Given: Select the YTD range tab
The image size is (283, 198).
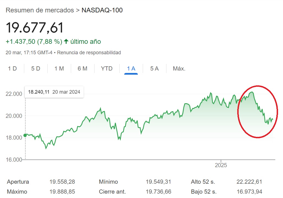Looking at the screenshot, I should (107, 69).
